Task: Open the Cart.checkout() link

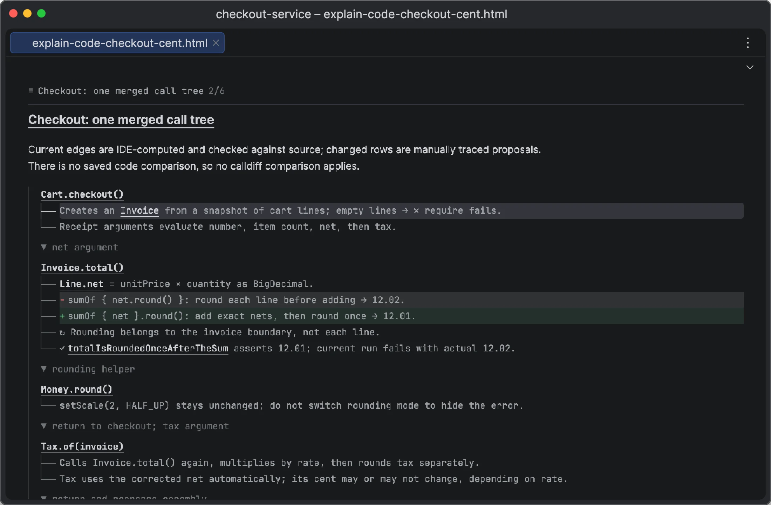Action: [x=82, y=195]
